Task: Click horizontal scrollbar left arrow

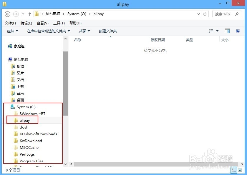Action: coord(71,164)
